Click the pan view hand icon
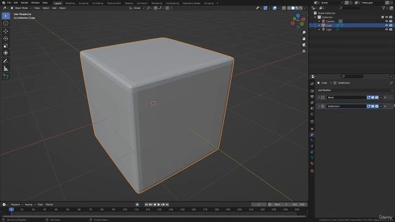Image resolution: width=395 pixels, height=222 pixels. (304, 38)
